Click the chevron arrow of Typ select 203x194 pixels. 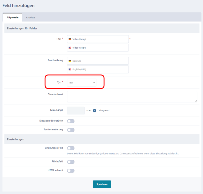point(94,83)
